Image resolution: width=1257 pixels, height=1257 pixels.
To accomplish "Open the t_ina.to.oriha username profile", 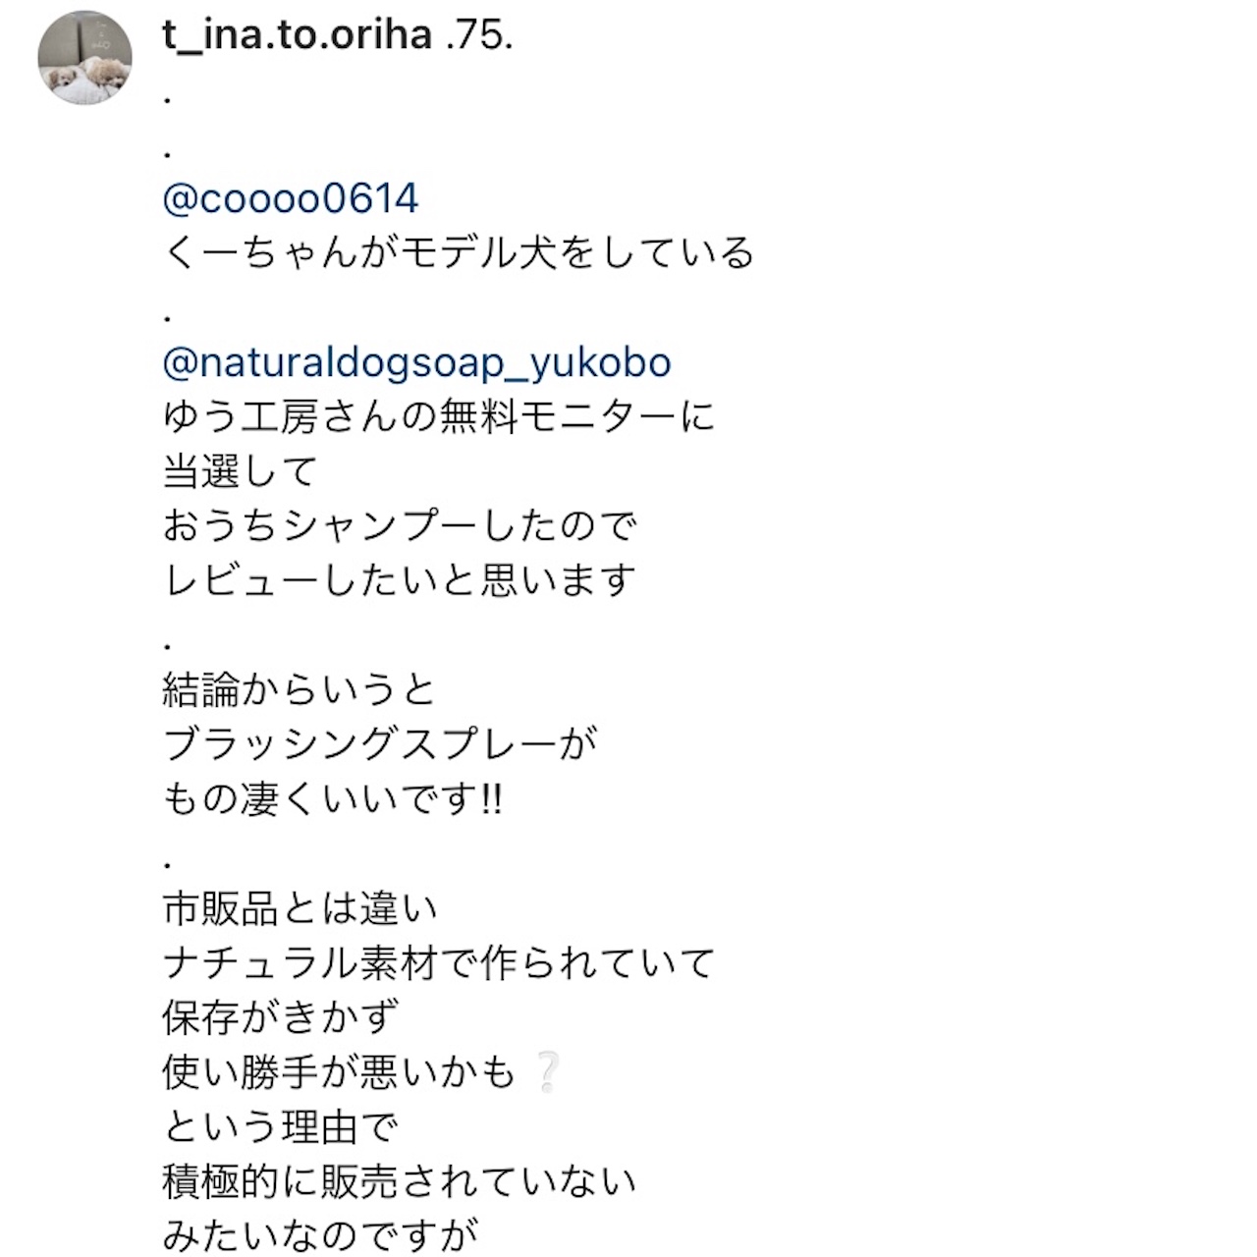I will click(x=297, y=35).
